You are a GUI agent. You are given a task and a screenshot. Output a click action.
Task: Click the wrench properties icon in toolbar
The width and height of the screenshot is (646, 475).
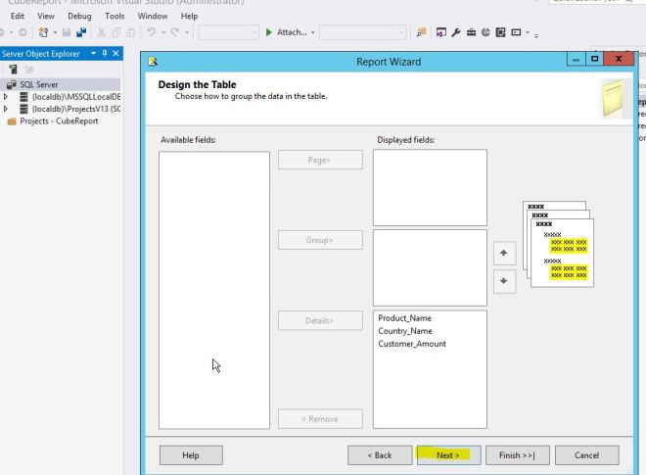[x=456, y=32]
